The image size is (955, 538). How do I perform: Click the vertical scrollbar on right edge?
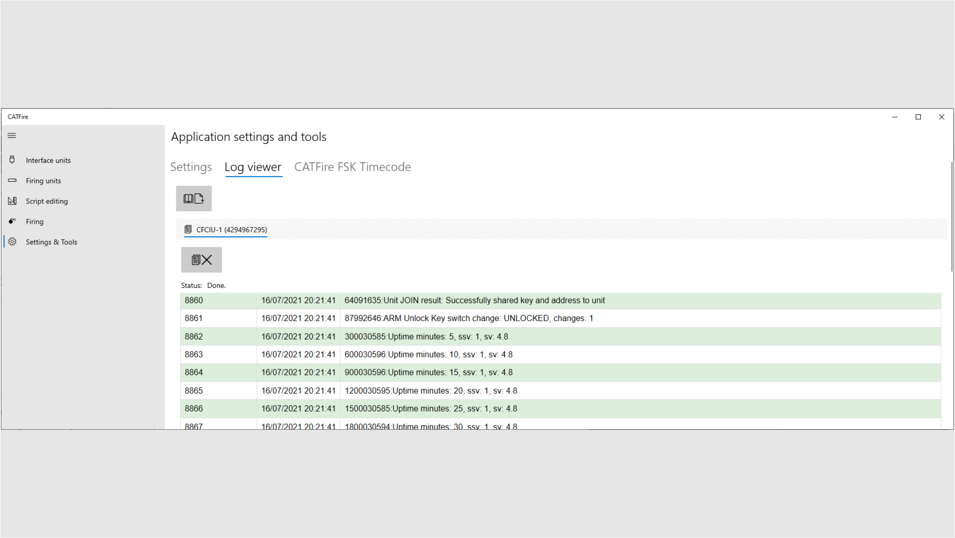[x=952, y=217]
